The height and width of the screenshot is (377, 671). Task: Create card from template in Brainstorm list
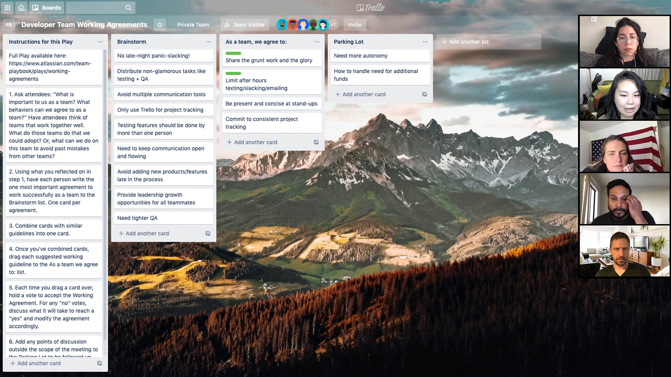tap(208, 233)
